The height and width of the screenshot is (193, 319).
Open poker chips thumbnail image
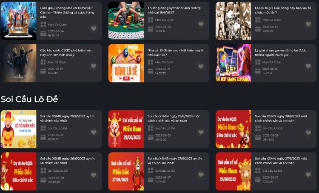pyautogui.click(x=126, y=21)
